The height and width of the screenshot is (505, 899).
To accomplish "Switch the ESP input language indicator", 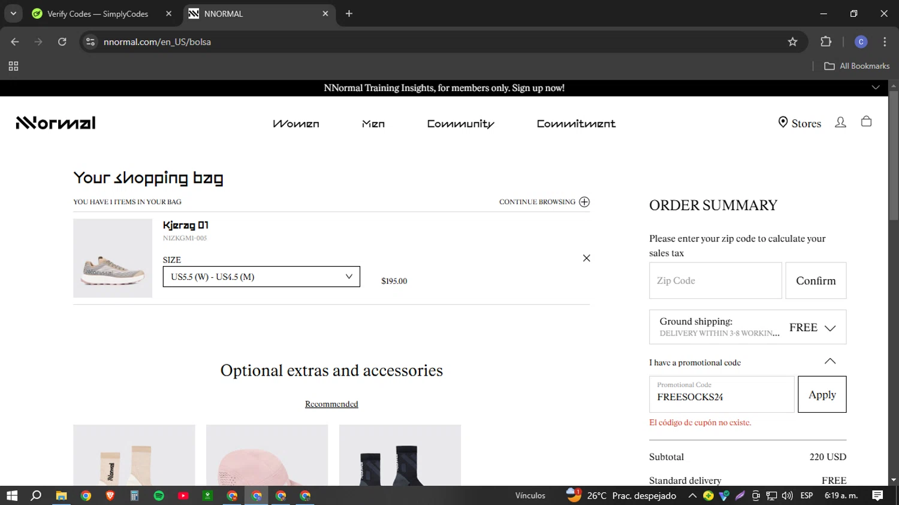I will [807, 495].
